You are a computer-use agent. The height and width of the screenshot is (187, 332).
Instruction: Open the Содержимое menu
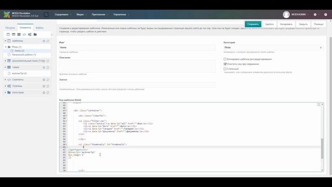tap(63, 15)
